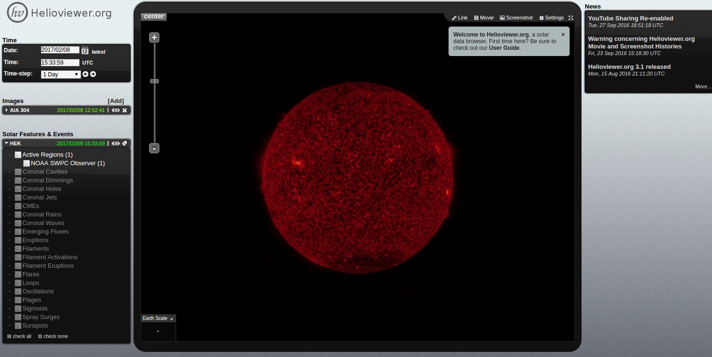Open the Time-step dropdown
Screen dimensions: 712x357
point(61,75)
